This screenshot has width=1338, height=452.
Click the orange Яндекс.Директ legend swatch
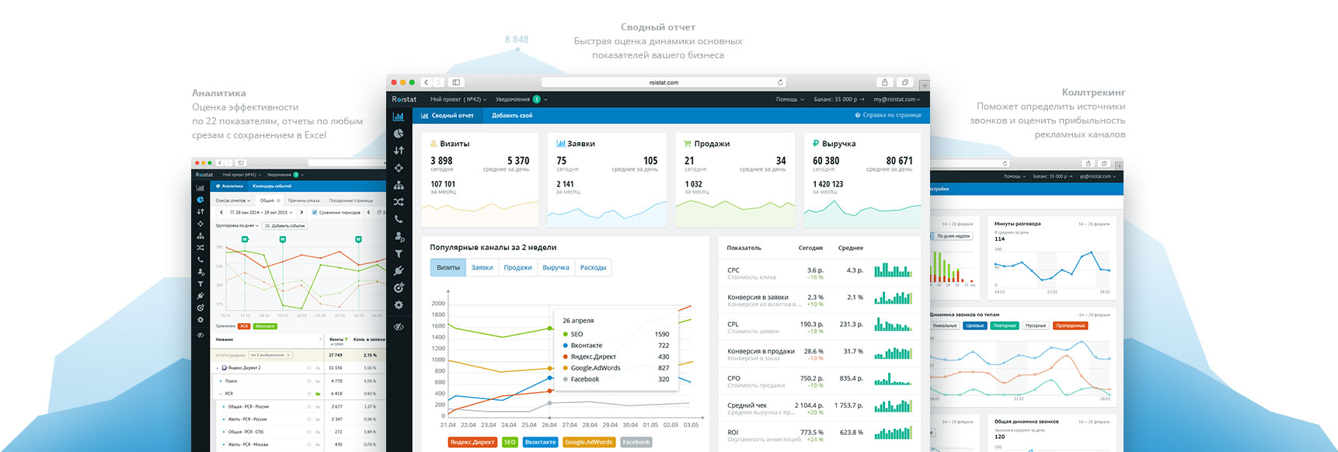click(472, 442)
